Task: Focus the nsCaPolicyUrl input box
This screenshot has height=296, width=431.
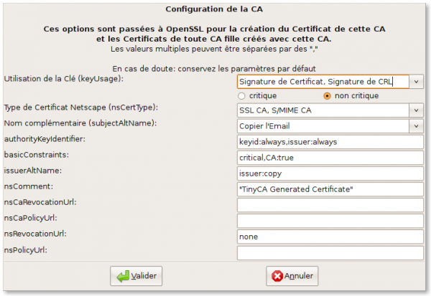Action: point(330,221)
